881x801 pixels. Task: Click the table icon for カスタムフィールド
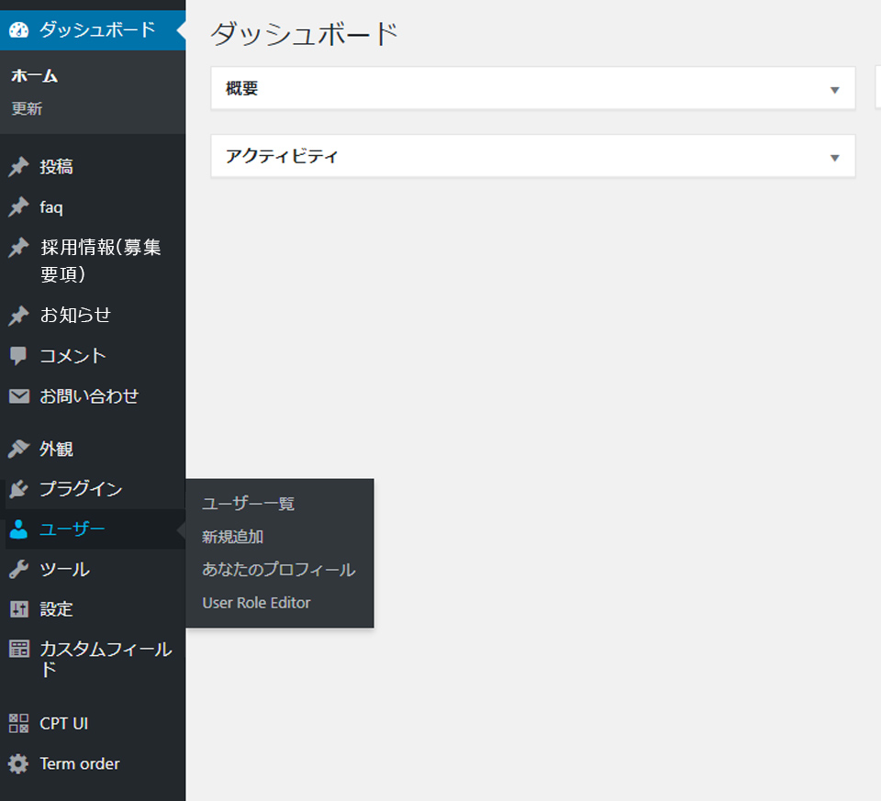[18, 650]
